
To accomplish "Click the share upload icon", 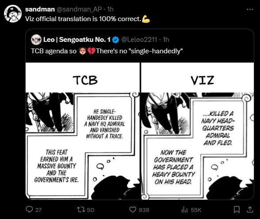I will point(250,210).
